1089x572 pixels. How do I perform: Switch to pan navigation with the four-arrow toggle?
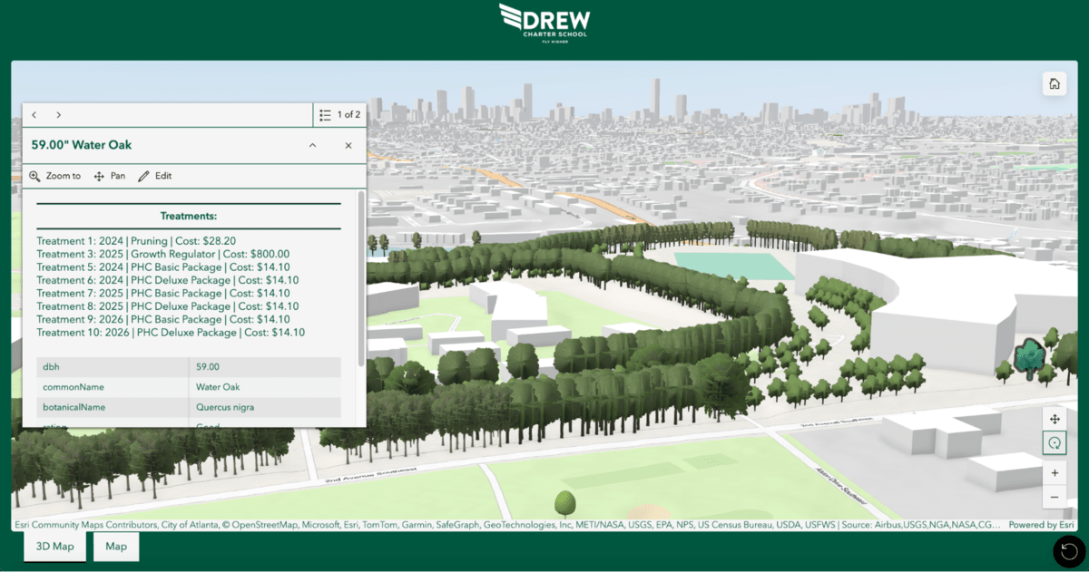[1055, 419]
